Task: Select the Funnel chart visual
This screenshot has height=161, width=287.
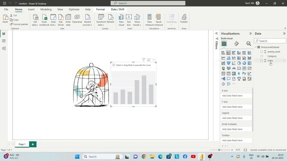Action: click(x=228, y=63)
